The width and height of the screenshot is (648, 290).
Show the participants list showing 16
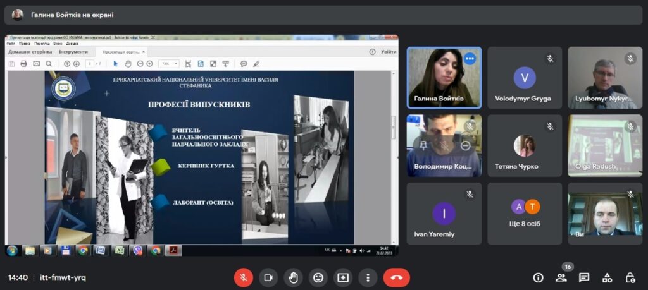(561, 277)
